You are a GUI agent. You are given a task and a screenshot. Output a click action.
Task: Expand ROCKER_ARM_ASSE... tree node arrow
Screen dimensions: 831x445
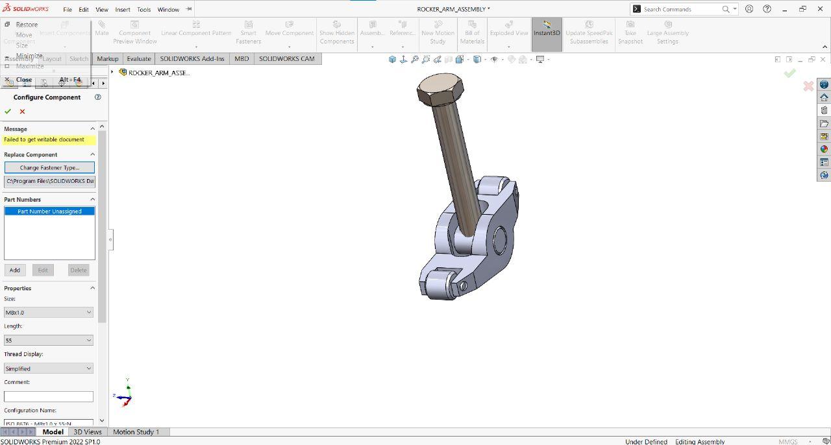click(113, 72)
